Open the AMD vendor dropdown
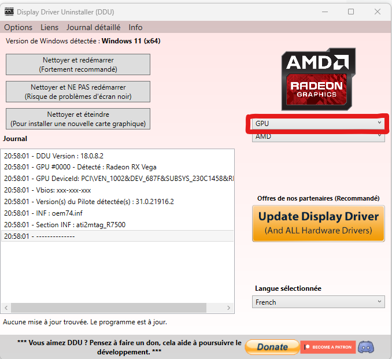The height and width of the screenshot is (359, 392). coord(318,137)
